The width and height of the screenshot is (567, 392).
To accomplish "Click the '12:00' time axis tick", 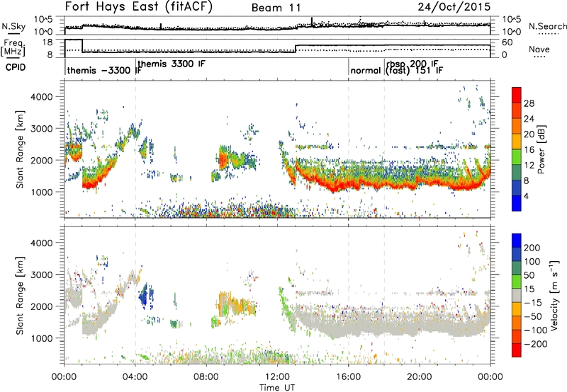I will (x=277, y=376).
